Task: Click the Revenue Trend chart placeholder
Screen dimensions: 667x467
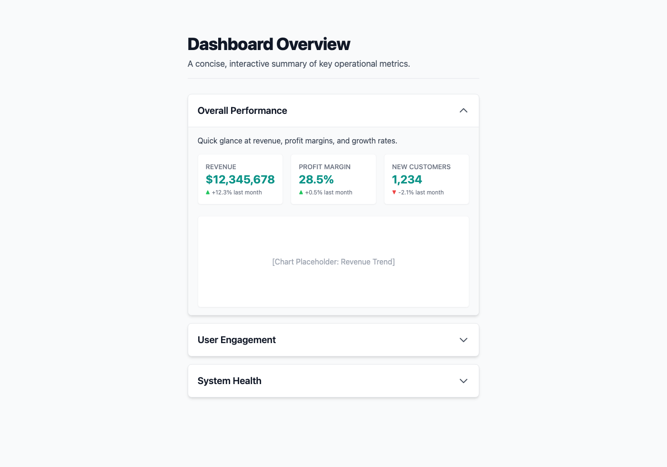Action: (x=333, y=262)
